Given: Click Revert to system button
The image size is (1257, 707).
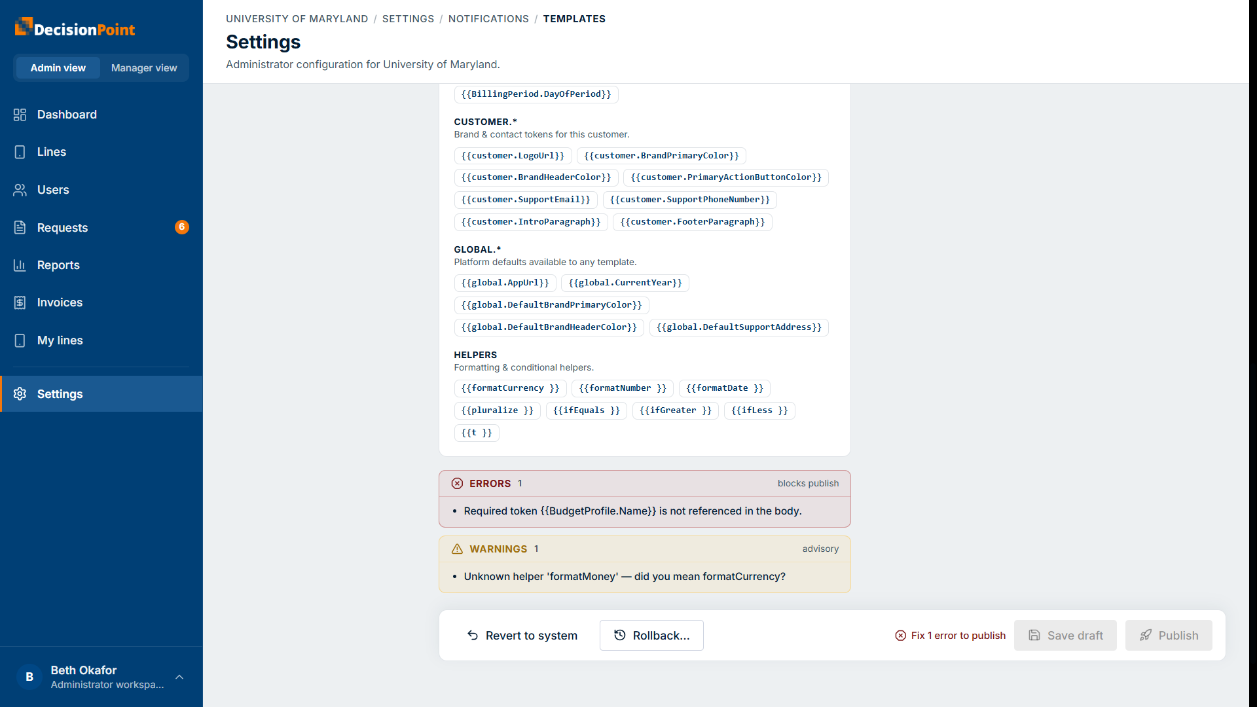Looking at the screenshot, I should (x=522, y=636).
